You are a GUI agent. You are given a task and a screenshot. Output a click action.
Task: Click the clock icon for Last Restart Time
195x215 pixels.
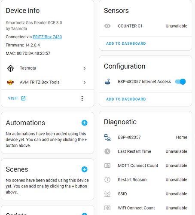(107, 151)
